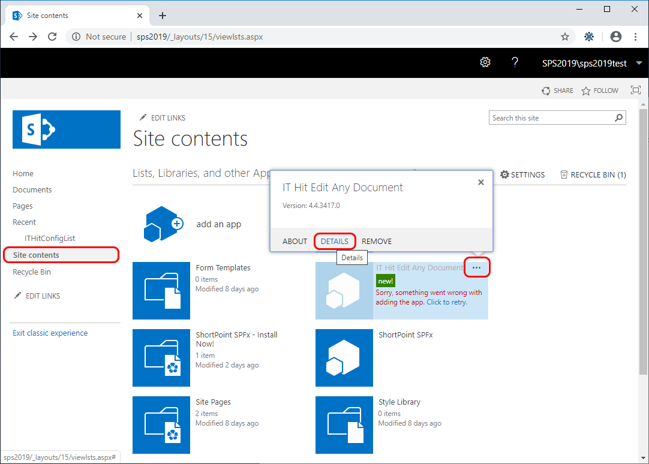Click the SharePoint site logo
Viewport: 649px width, 464px height.
(x=66, y=129)
